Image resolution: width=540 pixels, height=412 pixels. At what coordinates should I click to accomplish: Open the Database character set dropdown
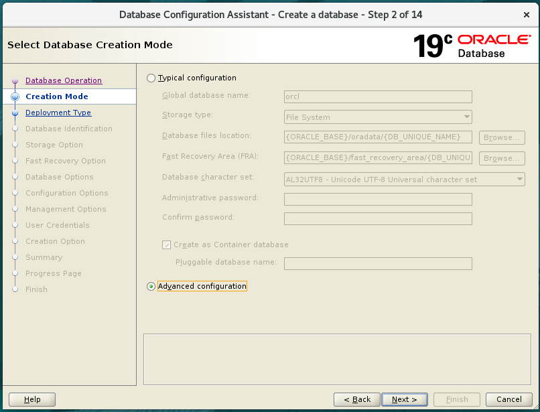point(404,180)
